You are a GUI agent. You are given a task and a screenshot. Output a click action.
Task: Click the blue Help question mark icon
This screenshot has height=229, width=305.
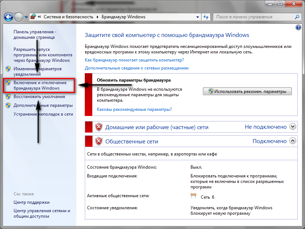[298, 27]
